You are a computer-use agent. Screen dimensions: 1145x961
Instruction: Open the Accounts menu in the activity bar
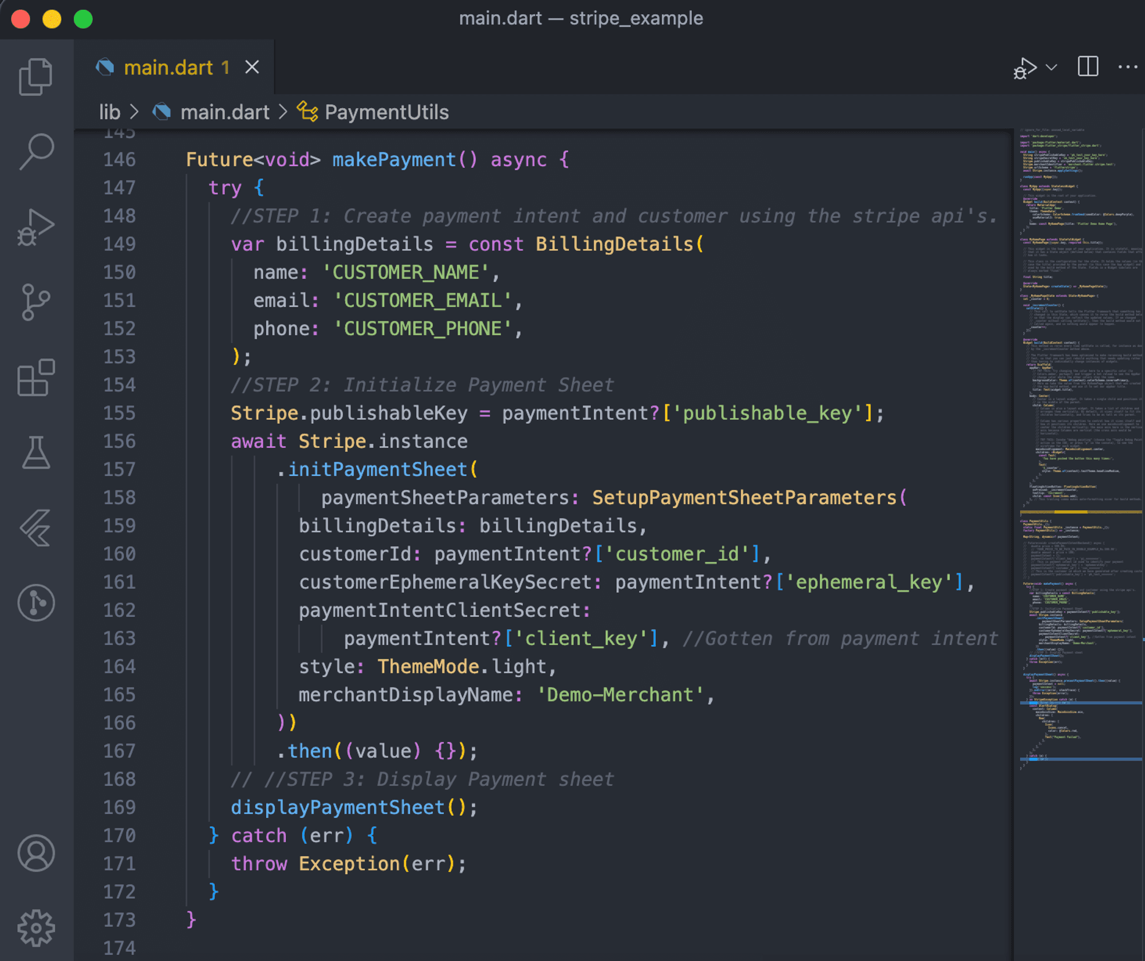point(35,854)
